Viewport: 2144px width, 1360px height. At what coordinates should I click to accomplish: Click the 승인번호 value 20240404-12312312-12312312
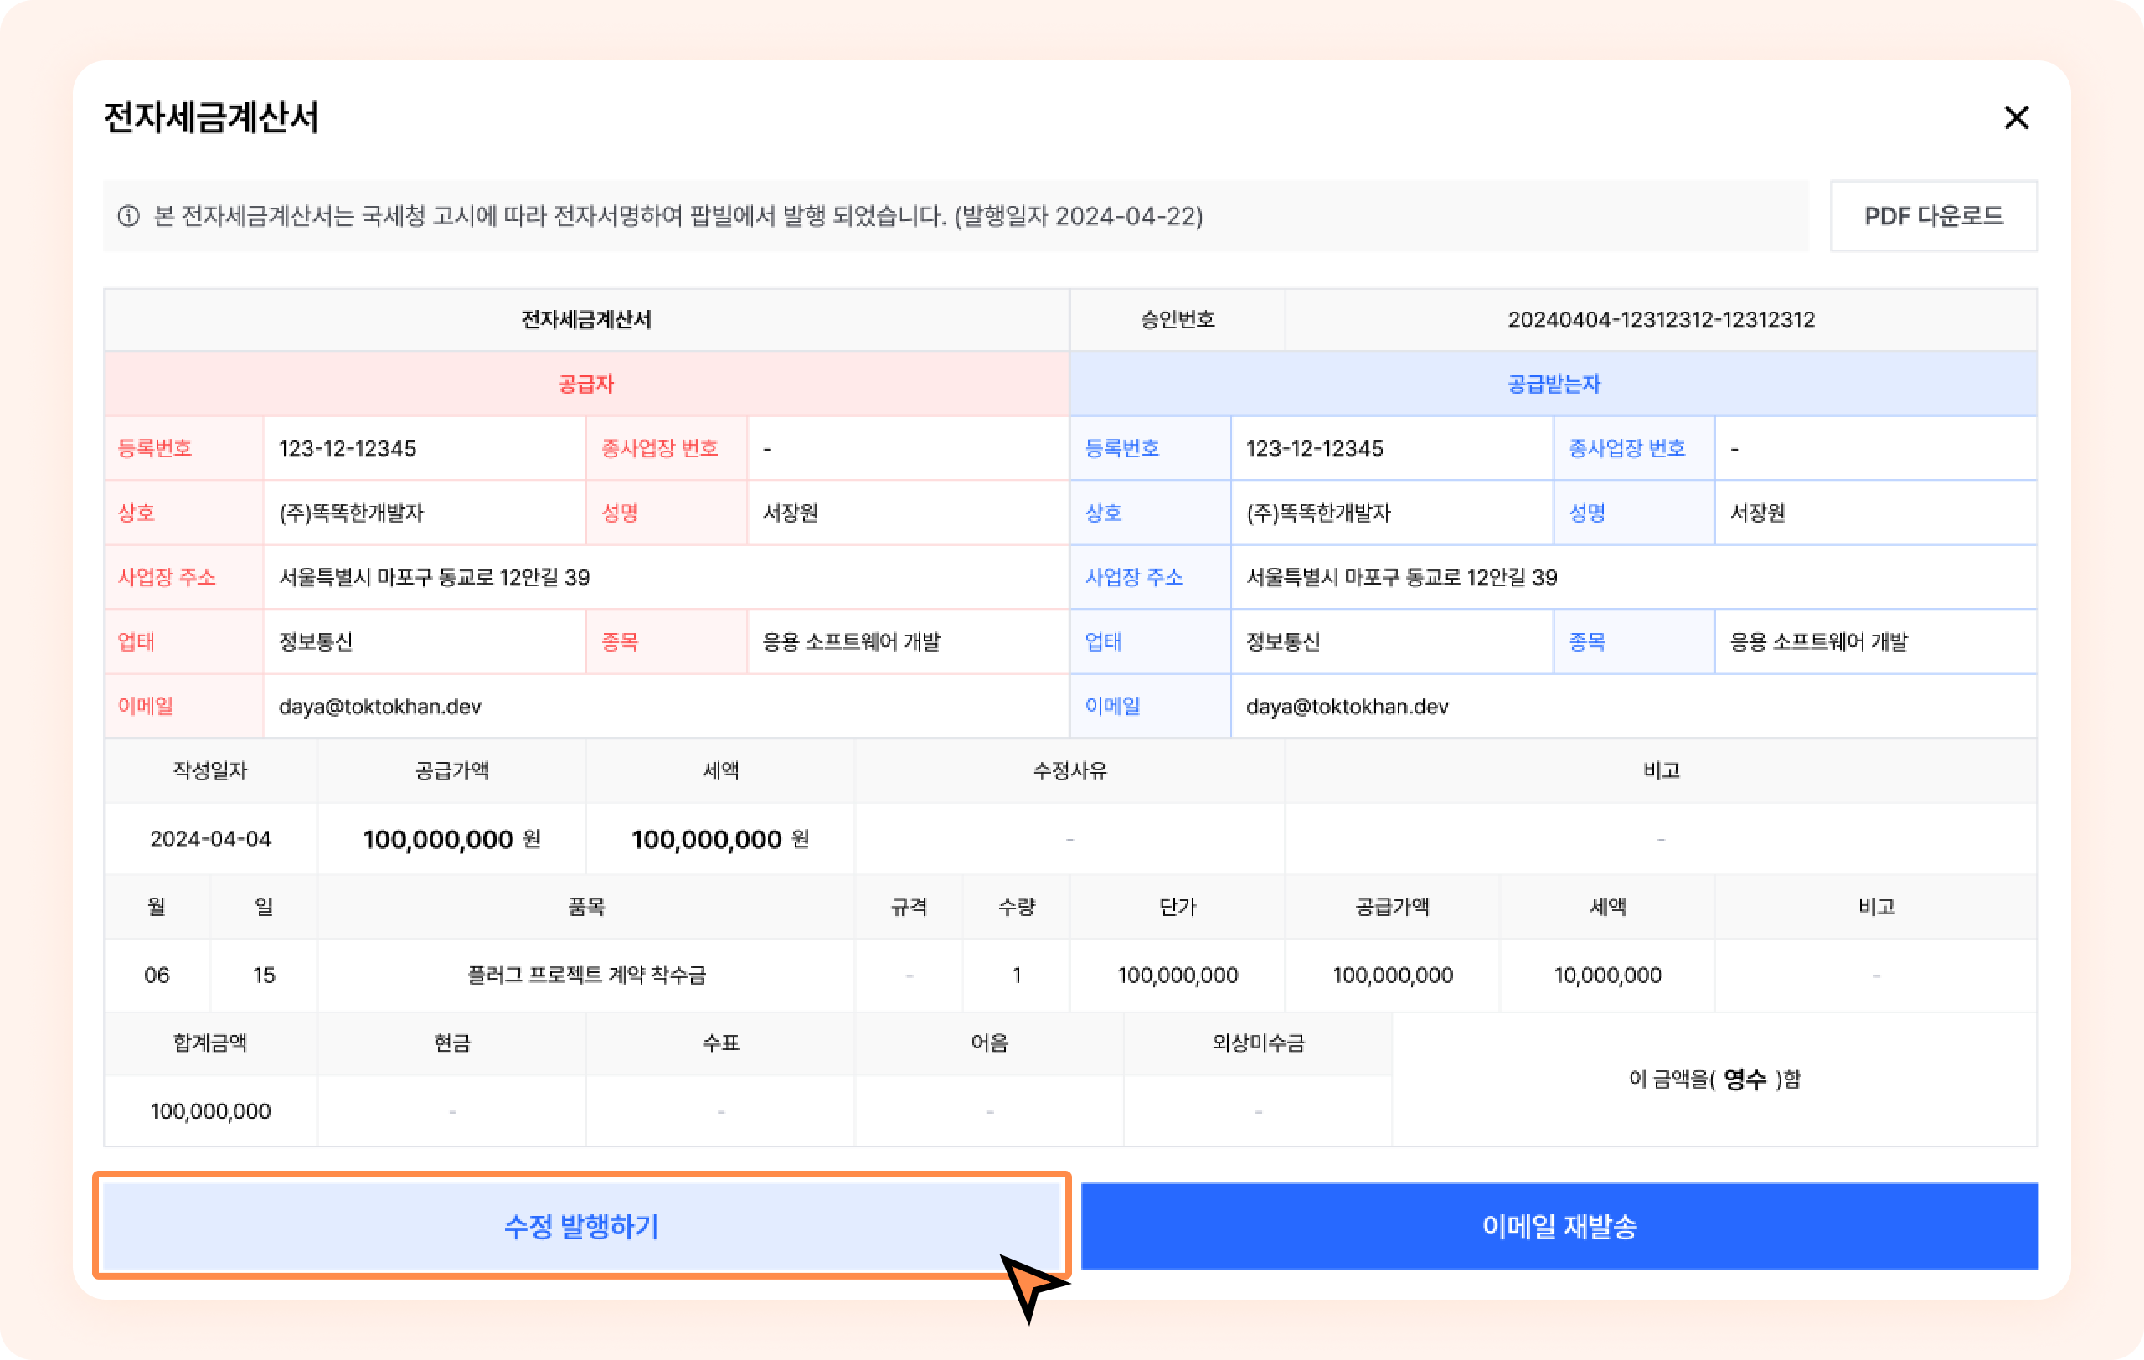pyautogui.click(x=1661, y=320)
